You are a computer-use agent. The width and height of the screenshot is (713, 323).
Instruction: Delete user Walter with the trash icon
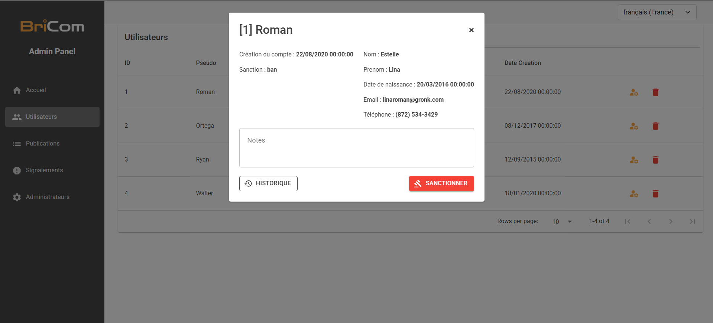pos(655,194)
